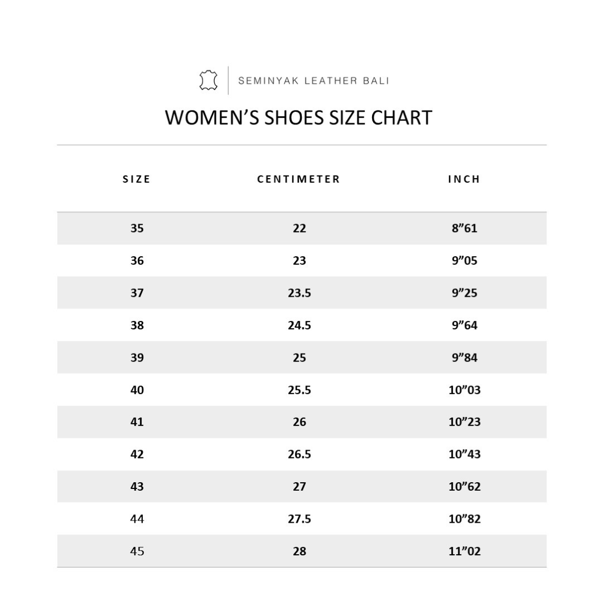The height and width of the screenshot is (607, 607).
Task: Select size 40 in the table
Action: click(137, 390)
